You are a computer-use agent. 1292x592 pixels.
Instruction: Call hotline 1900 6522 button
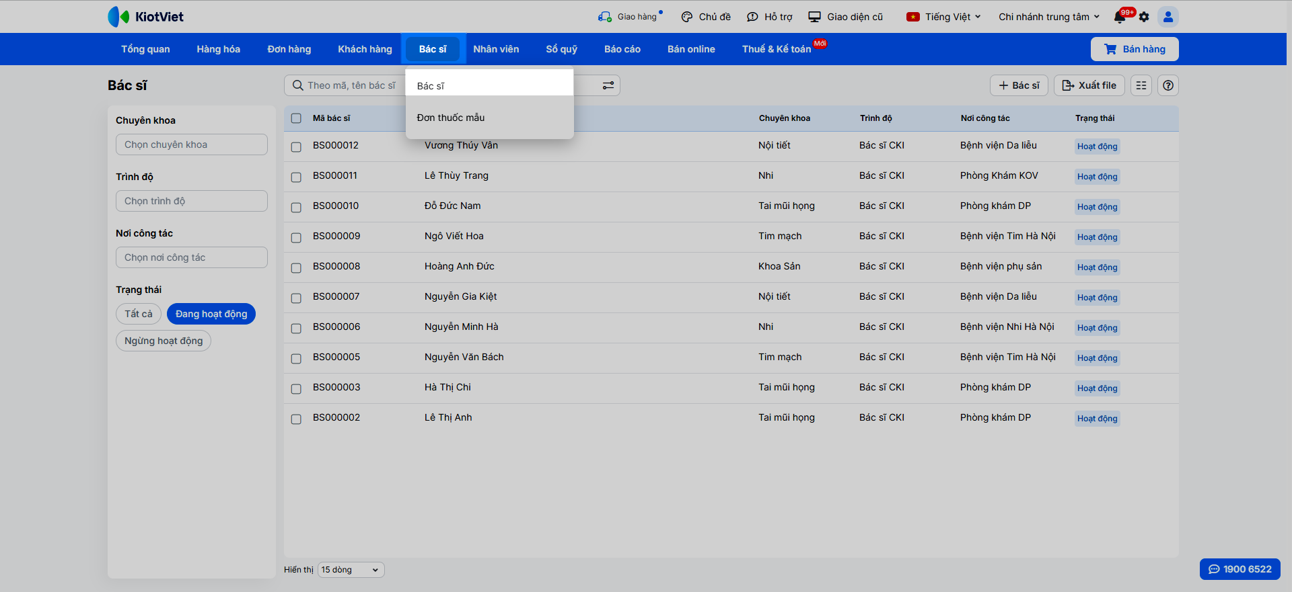point(1240,569)
